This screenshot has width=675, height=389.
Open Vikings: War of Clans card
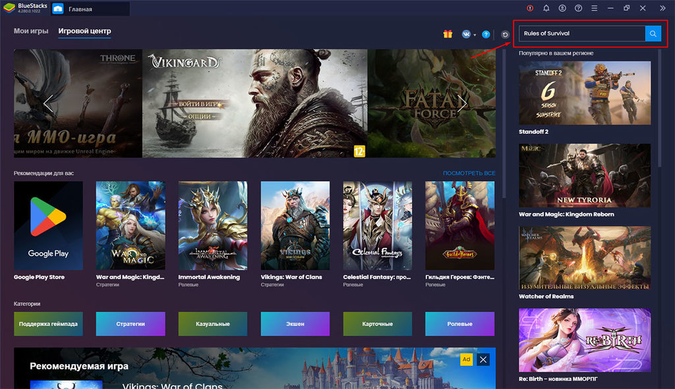pyautogui.click(x=295, y=226)
